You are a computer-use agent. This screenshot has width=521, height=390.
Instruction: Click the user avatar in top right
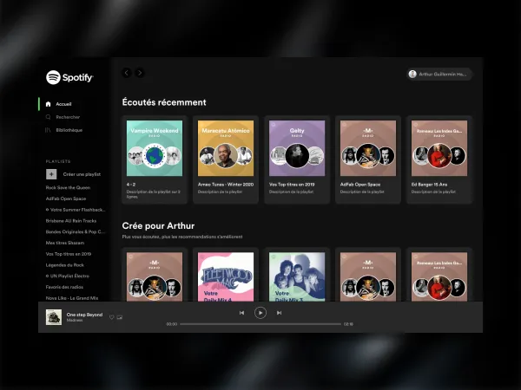(x=412, y=74)
